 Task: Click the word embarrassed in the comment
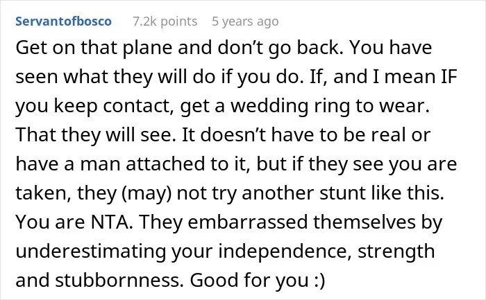click(249, 222)
